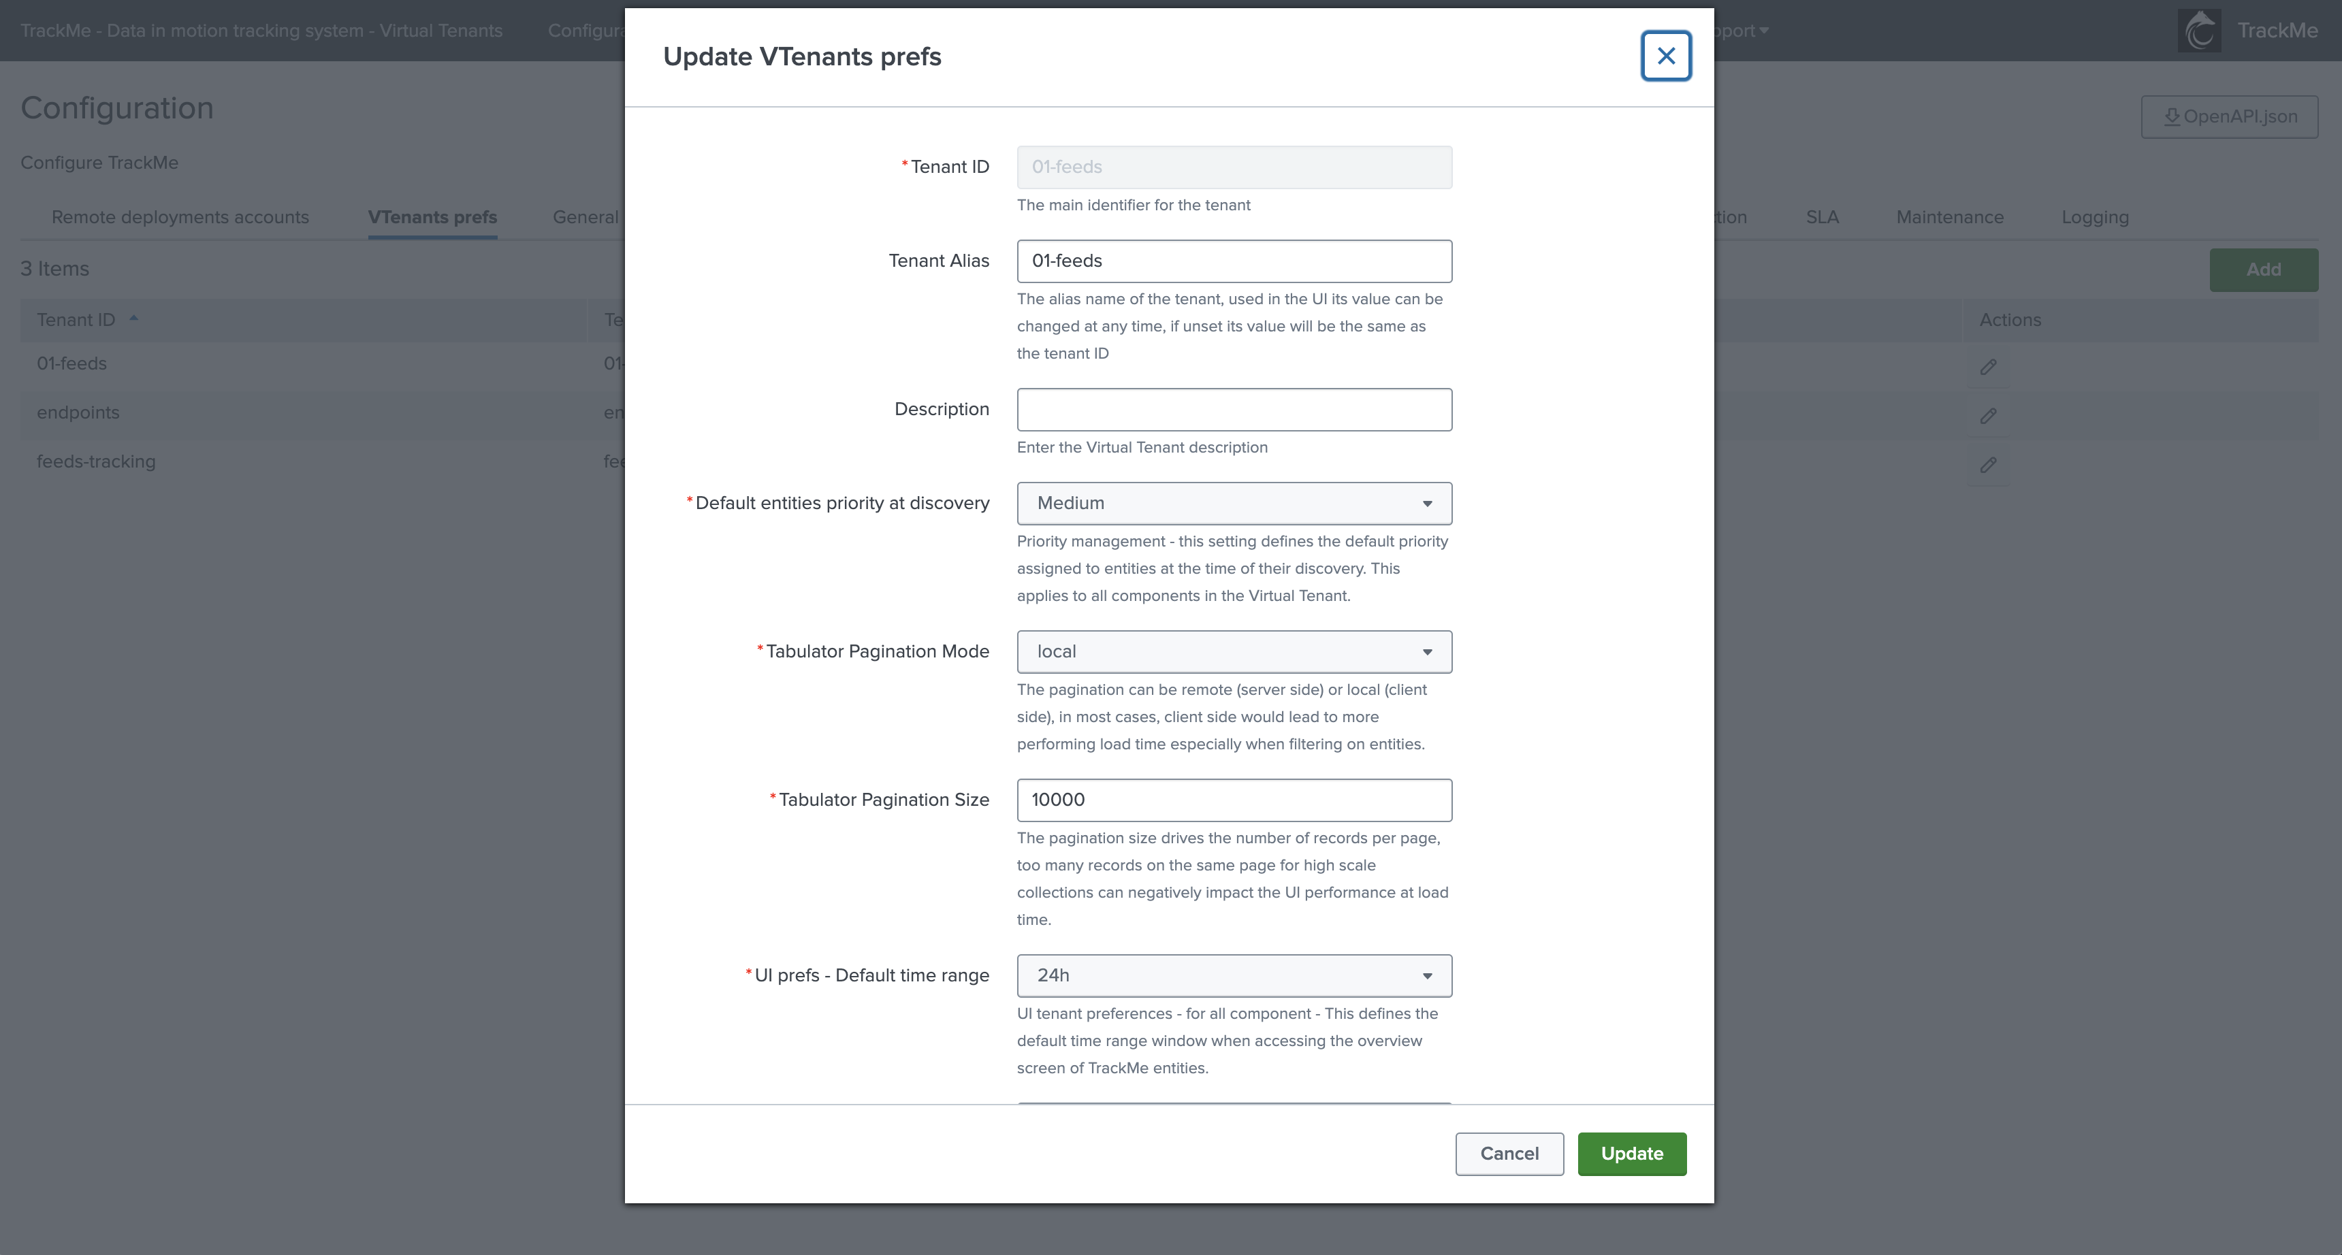Click the edit pencil for 01-feeds row
This screenshot has height=1255, width=2342.
click(1989, 367)
